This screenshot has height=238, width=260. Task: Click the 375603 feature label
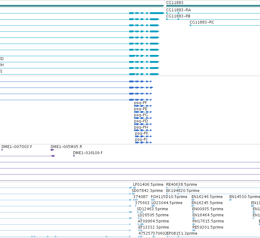(142, 203)
